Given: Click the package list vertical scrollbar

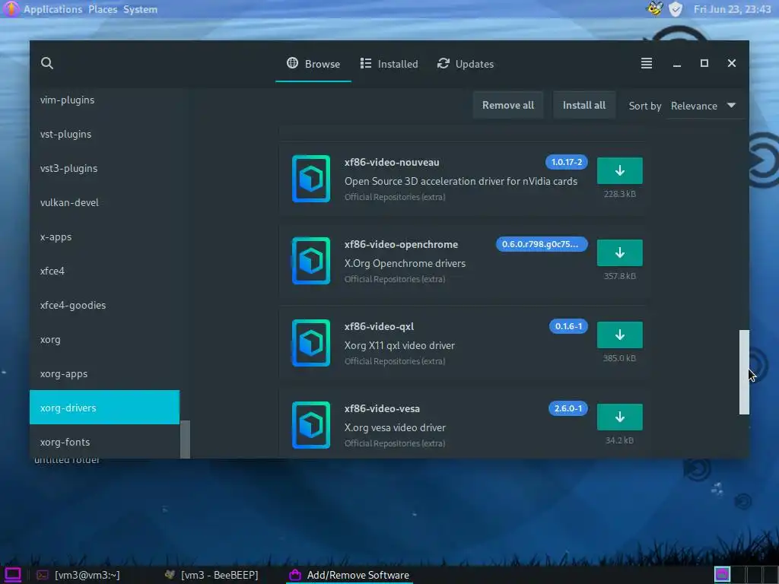Looking at the screenshot, I should point(744,372).
